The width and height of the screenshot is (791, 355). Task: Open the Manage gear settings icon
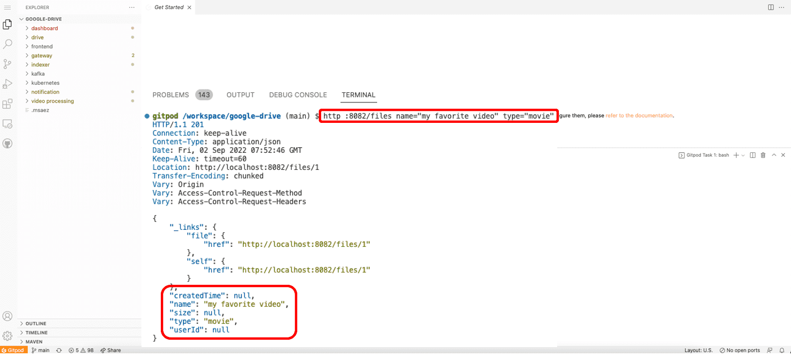(x=7, y=336)
